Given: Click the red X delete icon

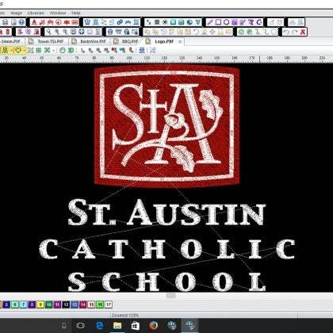Looking at the screenshot, I should (303, 32).
